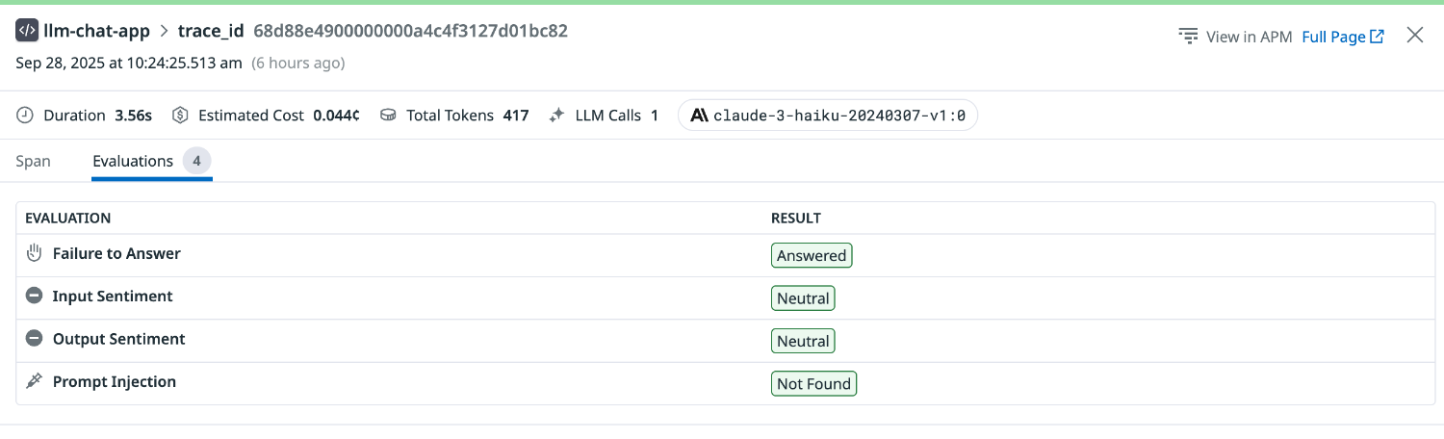This screenshot has height=439, width=1444.
Task: Click View in APM
Action: (1236, 37)
